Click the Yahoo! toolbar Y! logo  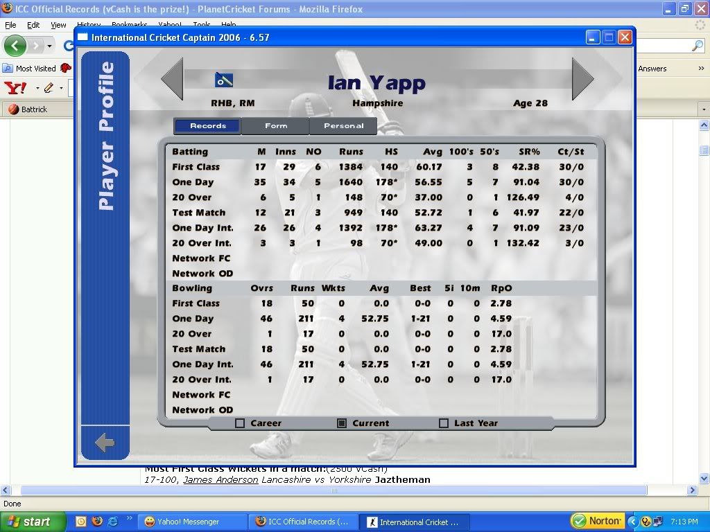(x=15, y=88)
